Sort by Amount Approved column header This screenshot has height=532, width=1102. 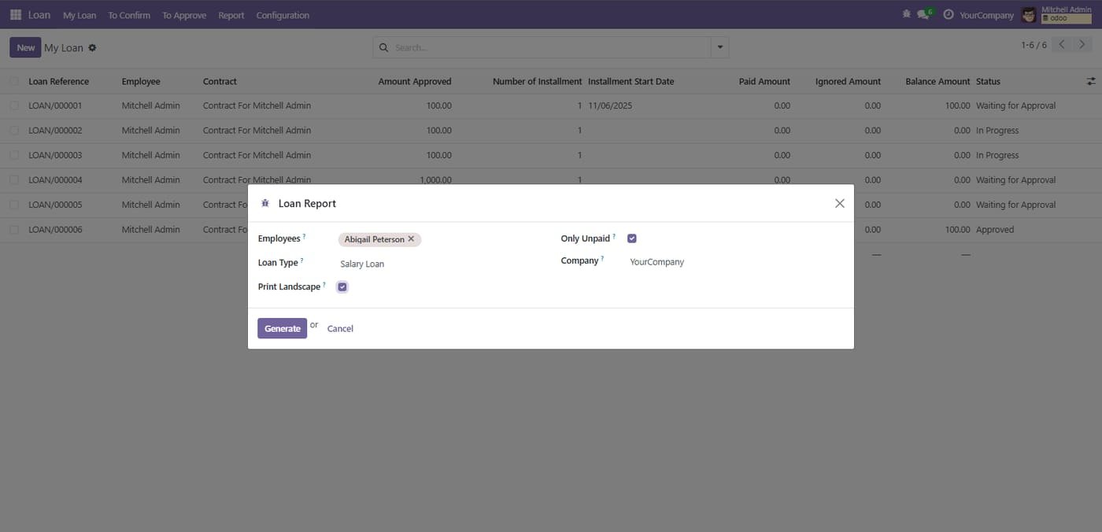tap(415, 81)
